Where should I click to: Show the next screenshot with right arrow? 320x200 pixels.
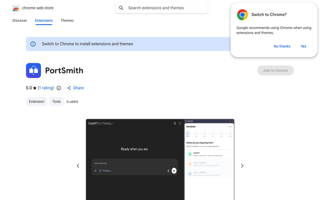tap(242, 165)
